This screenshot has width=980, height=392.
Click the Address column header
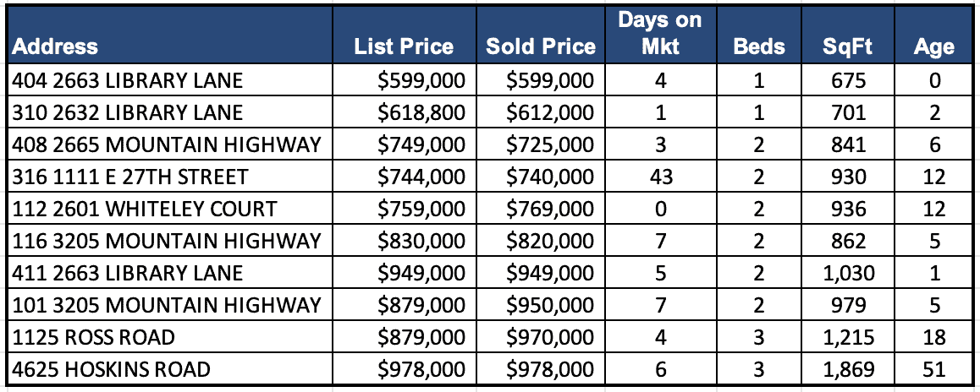[55, 46]
